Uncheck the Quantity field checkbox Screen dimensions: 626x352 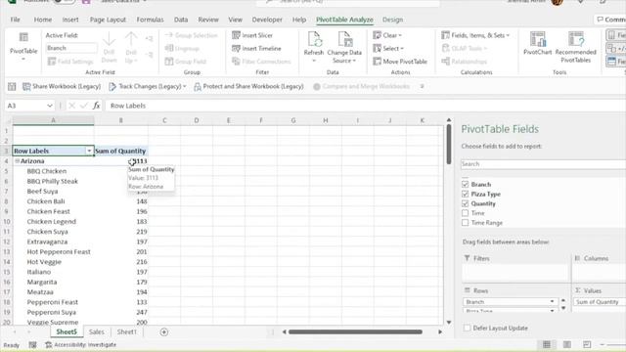click(x=466, y=203)
